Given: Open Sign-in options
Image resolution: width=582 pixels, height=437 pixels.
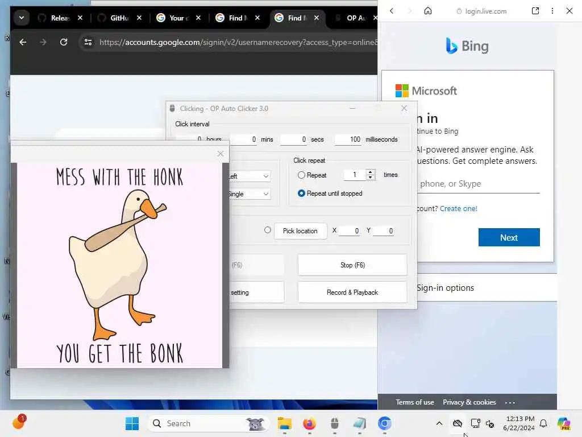Looking at the screenshot, I should pos(468,287).
